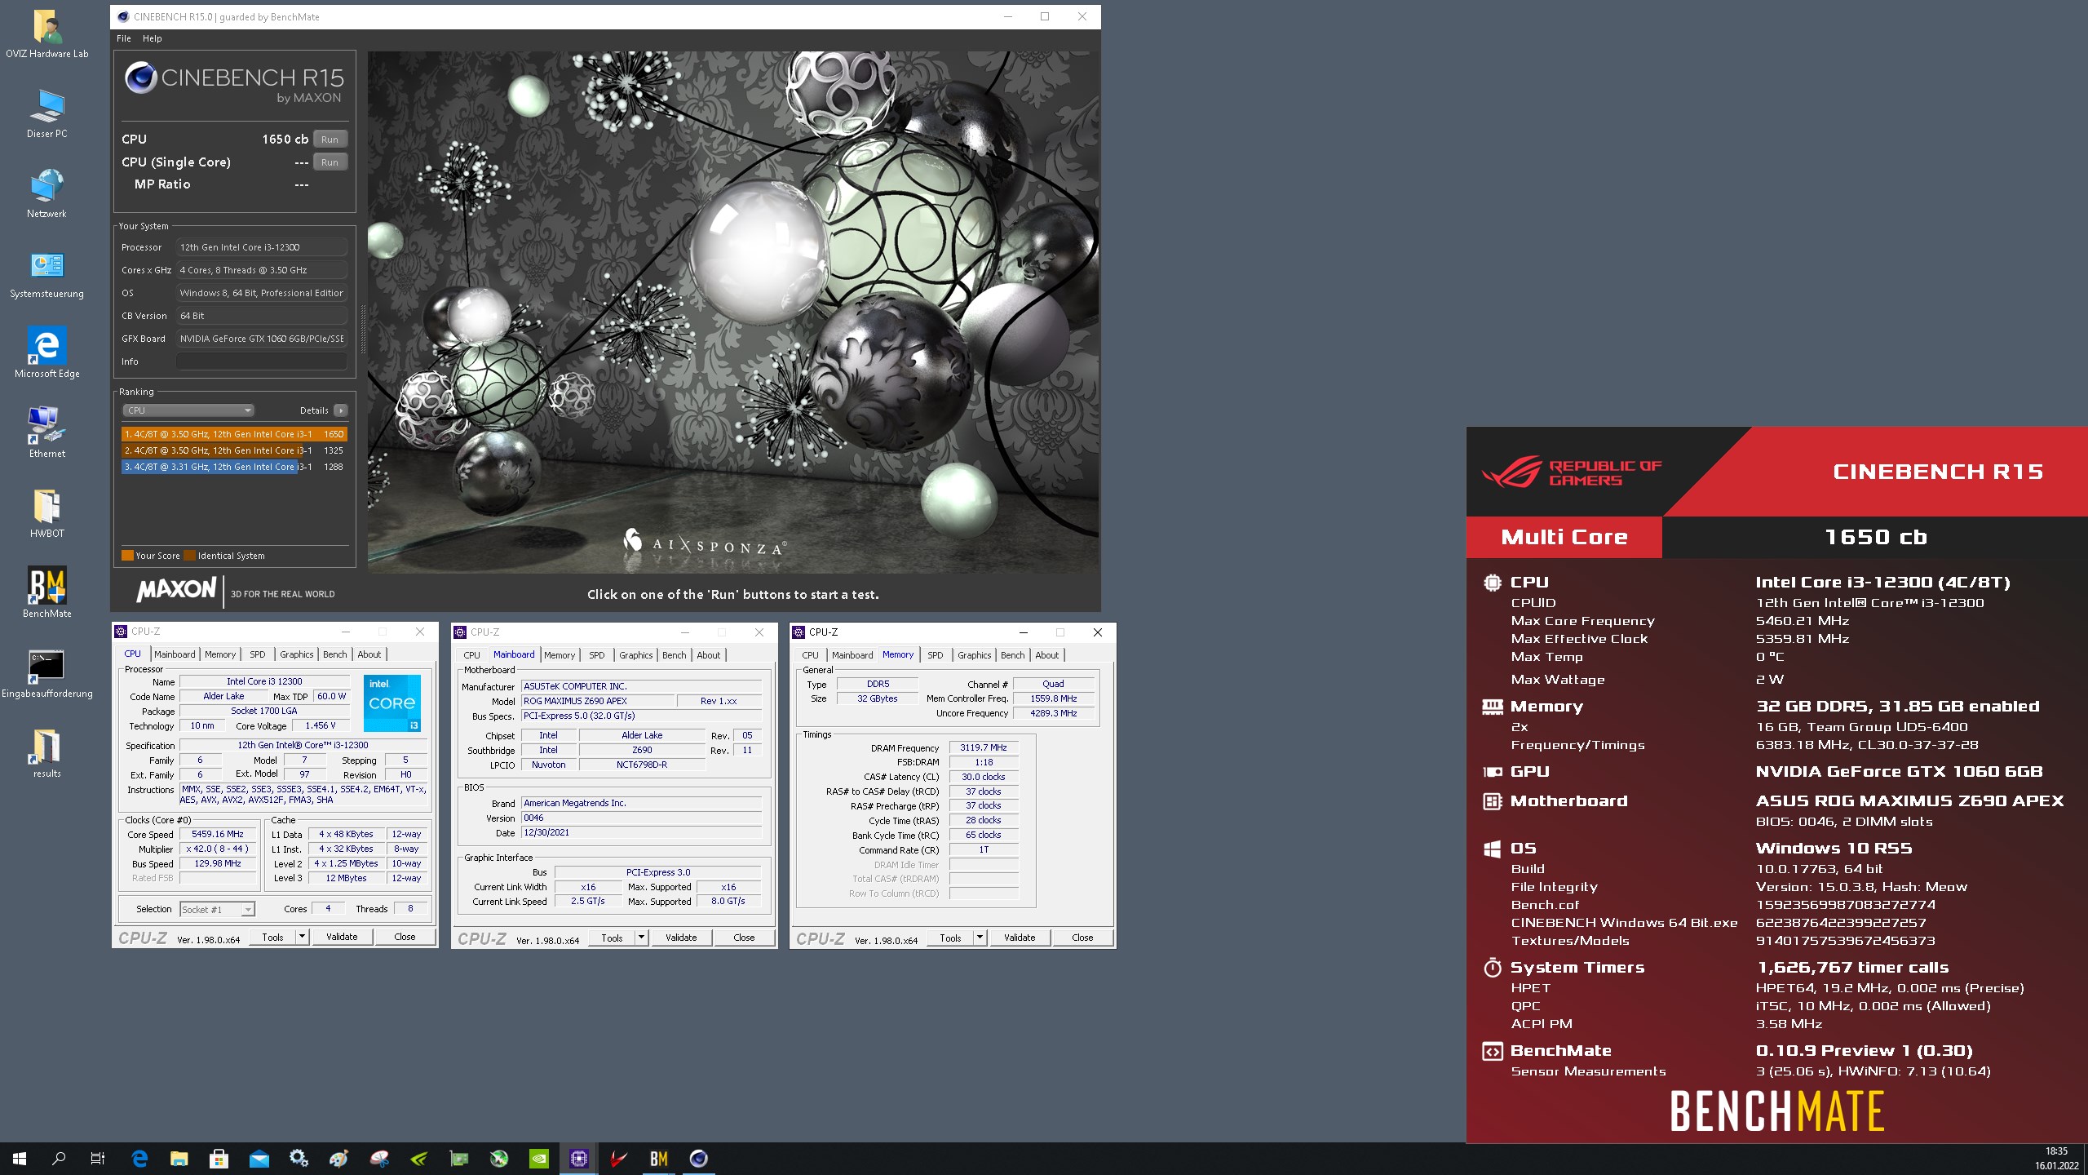This screenshot has width=2088, height=1175.
Task: Click the settings gear taskbar icon
Action: 299,1159
